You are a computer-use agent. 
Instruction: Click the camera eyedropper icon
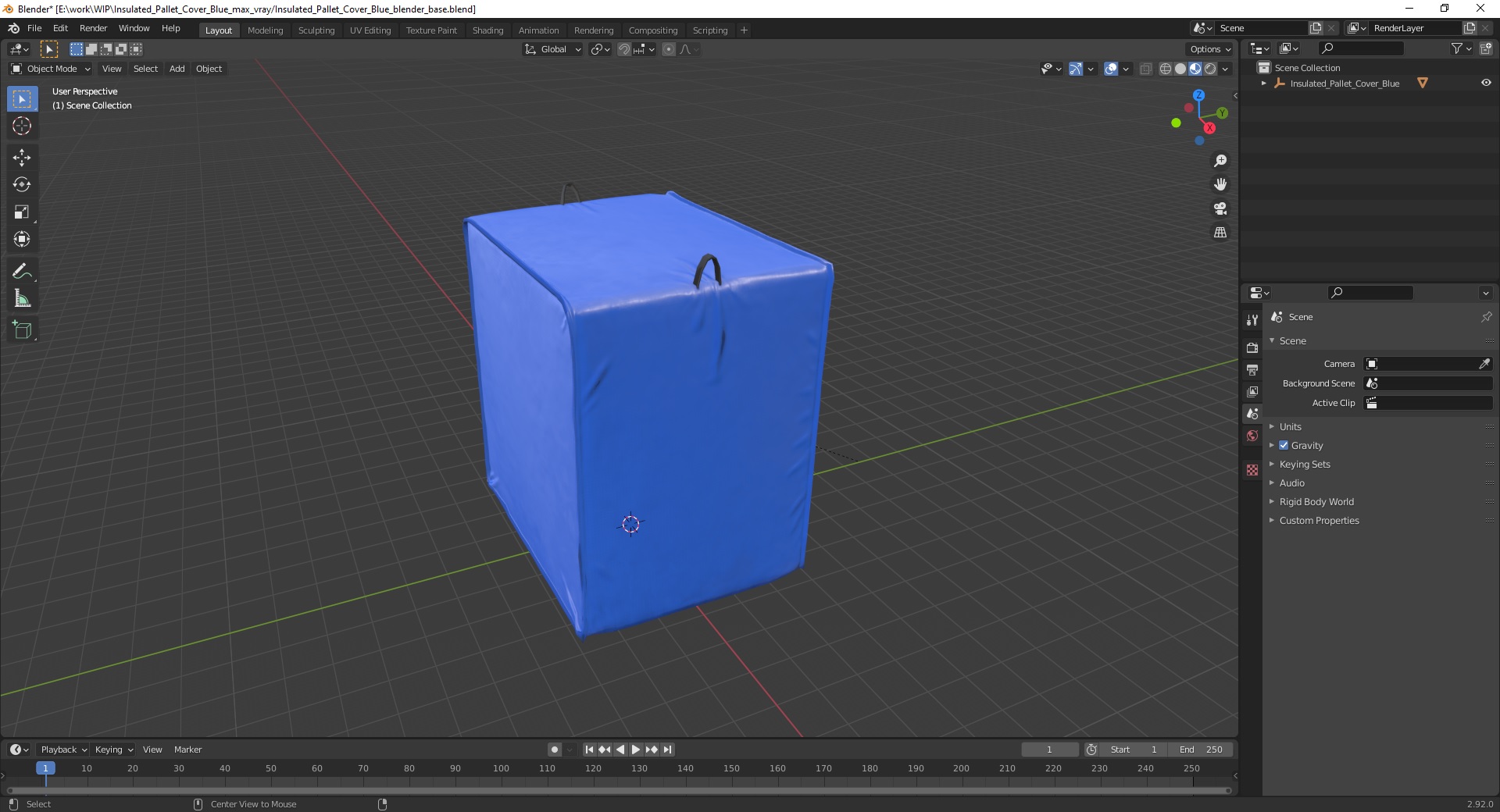1484,364
